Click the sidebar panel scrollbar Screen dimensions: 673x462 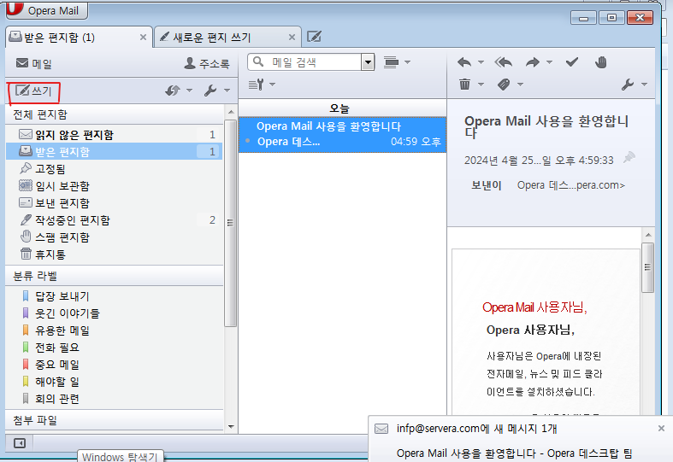[x=231, y=223]
